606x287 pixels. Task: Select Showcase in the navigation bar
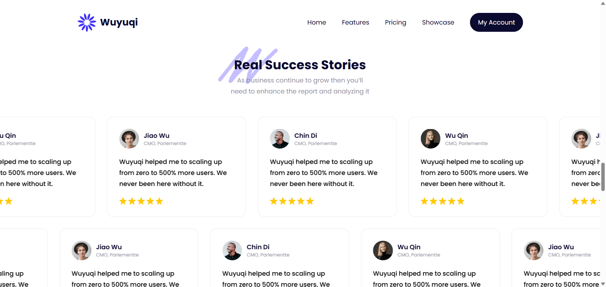click(438, 22)
